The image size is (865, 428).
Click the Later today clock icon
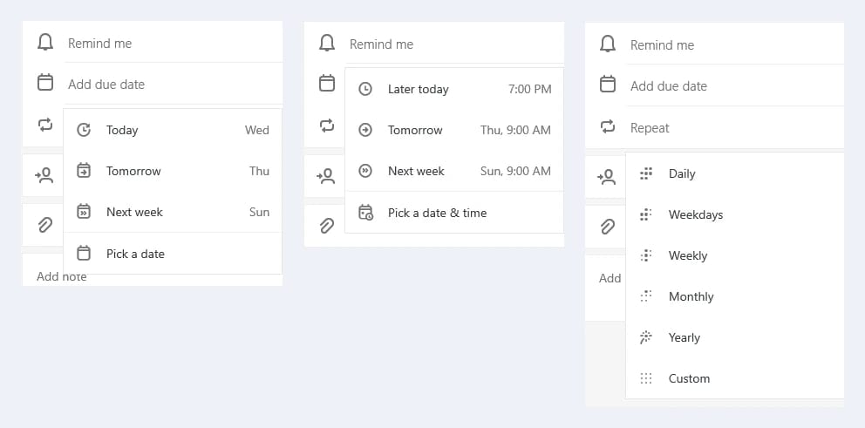point(365,89)
